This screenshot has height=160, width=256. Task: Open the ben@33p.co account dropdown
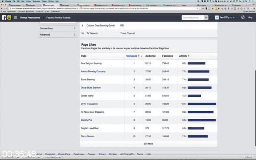[x=227, y=18]
